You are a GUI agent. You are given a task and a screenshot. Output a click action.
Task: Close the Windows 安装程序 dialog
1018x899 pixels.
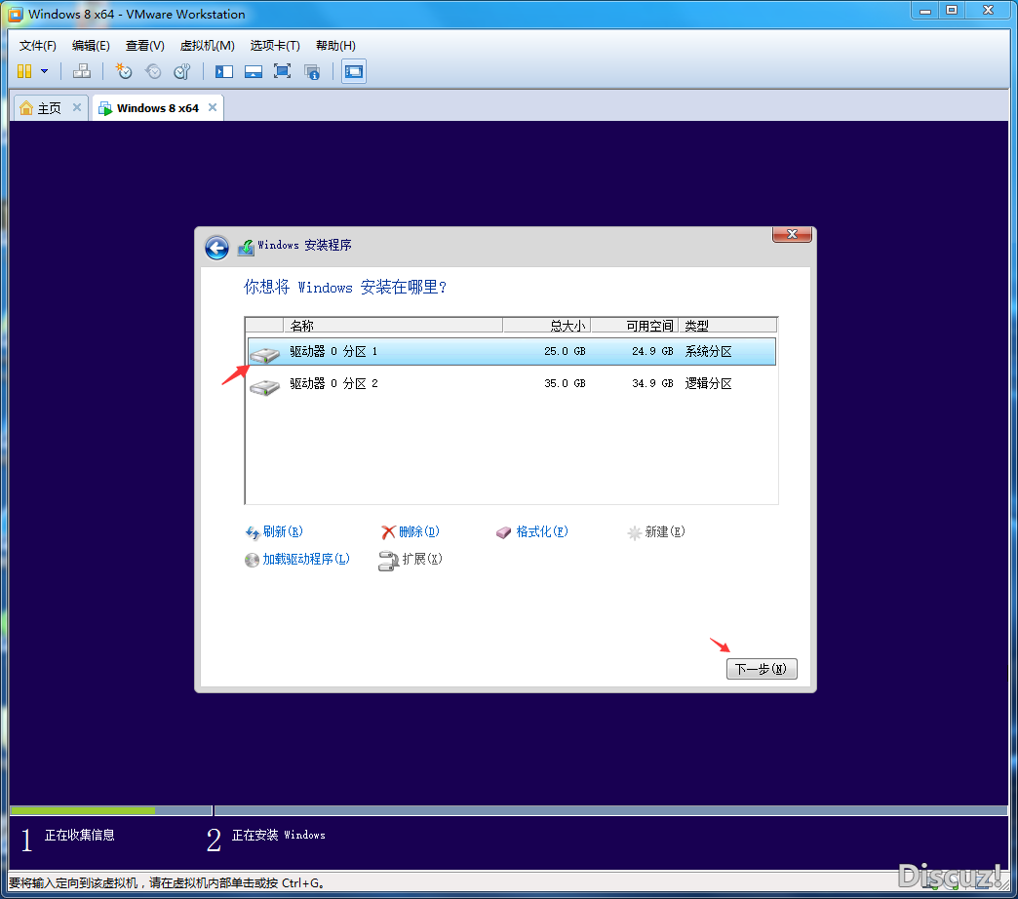click(x=792, y=234)
